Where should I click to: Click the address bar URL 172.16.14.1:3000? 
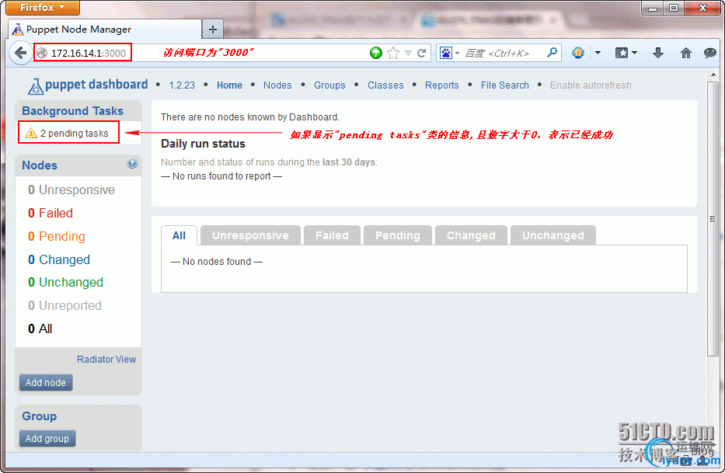[x=89, y=53]
